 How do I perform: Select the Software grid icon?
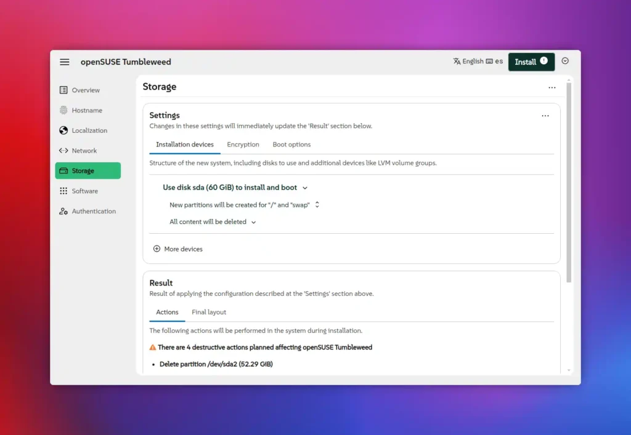tap(64, 191)
